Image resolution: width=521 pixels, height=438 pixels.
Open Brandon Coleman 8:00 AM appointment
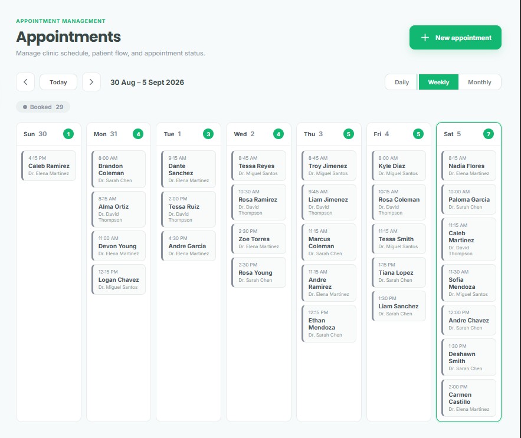(119, 169)
